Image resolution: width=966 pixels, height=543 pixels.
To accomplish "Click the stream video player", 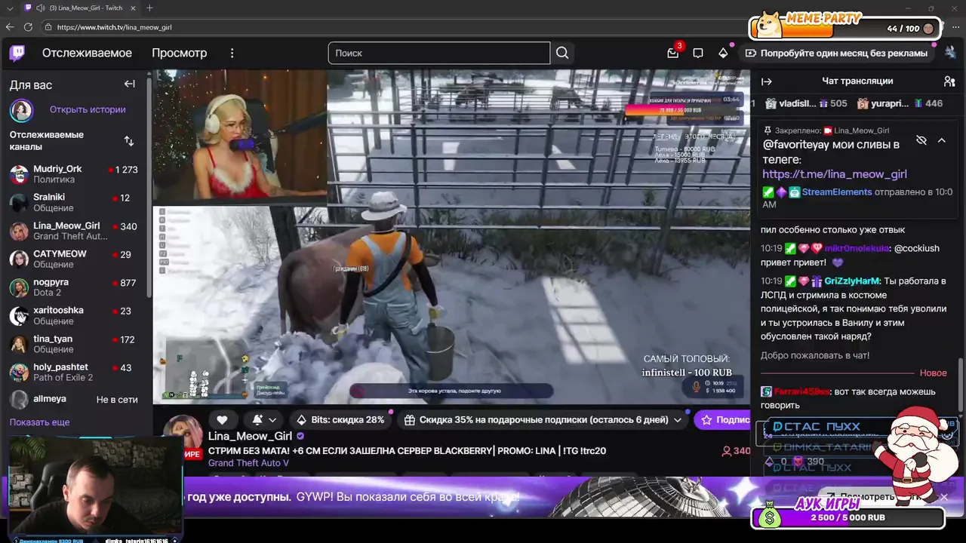I will pos(451,237).
